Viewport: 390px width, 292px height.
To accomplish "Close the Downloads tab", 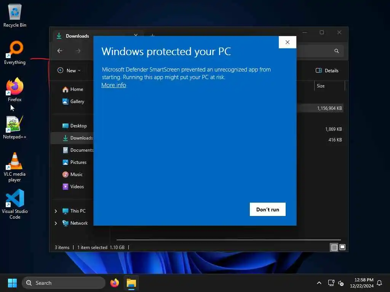I will (136, 35).
